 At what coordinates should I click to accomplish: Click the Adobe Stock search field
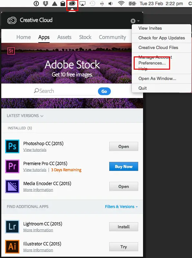pyautogui.click(x=65, y=91)
